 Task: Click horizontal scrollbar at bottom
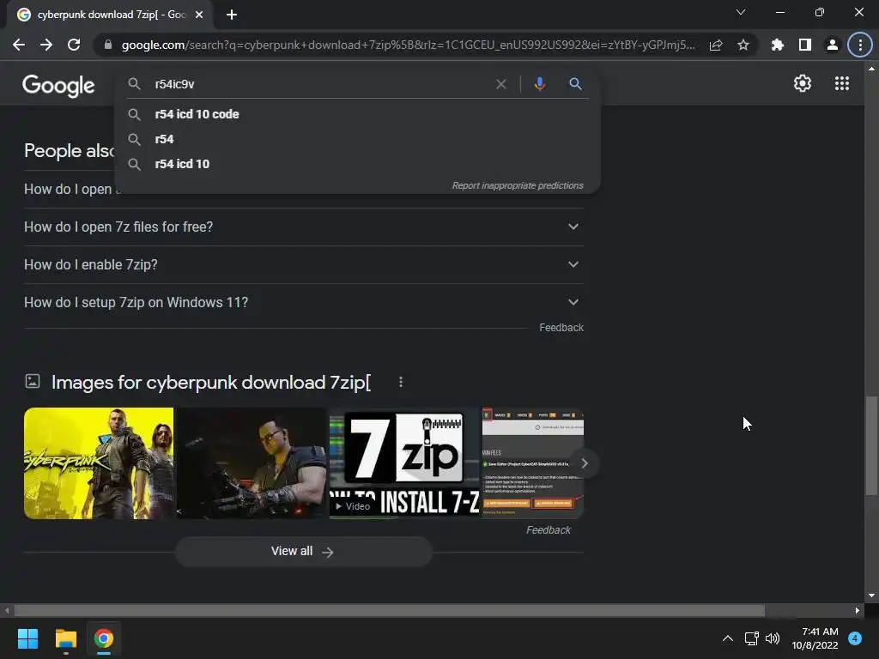pyautogui.click(x=389, y=611)
